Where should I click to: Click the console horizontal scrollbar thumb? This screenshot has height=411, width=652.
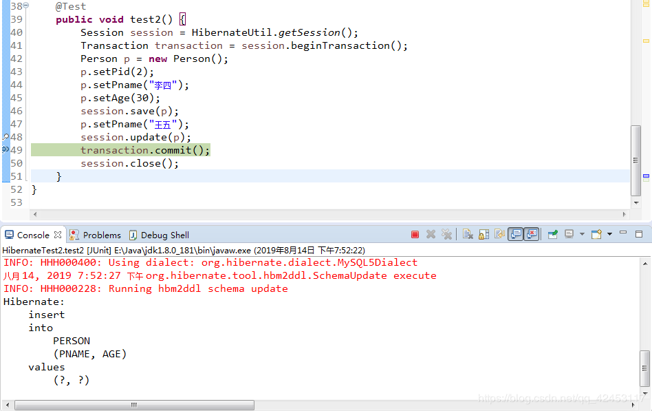[134, 405]
